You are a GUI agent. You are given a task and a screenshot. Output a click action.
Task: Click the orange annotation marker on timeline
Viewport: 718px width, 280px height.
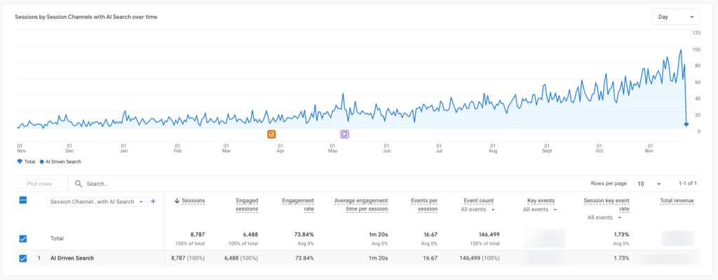271,134
